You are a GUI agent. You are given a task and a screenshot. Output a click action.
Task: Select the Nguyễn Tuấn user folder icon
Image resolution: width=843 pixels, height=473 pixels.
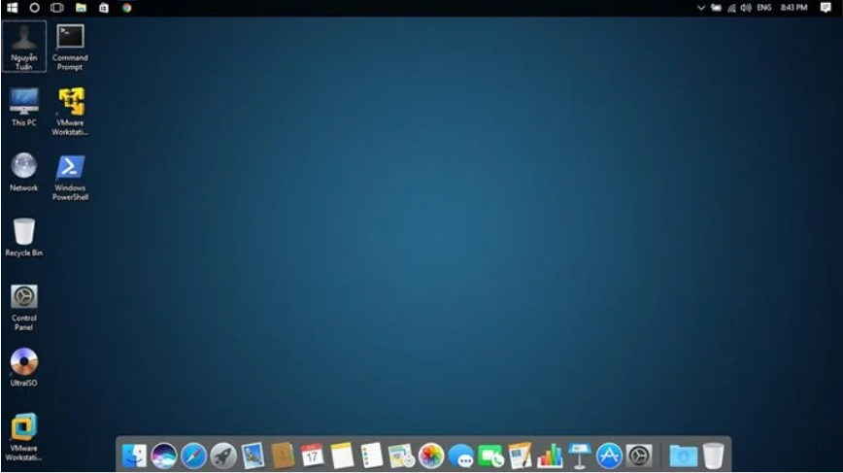pos(24,47)
